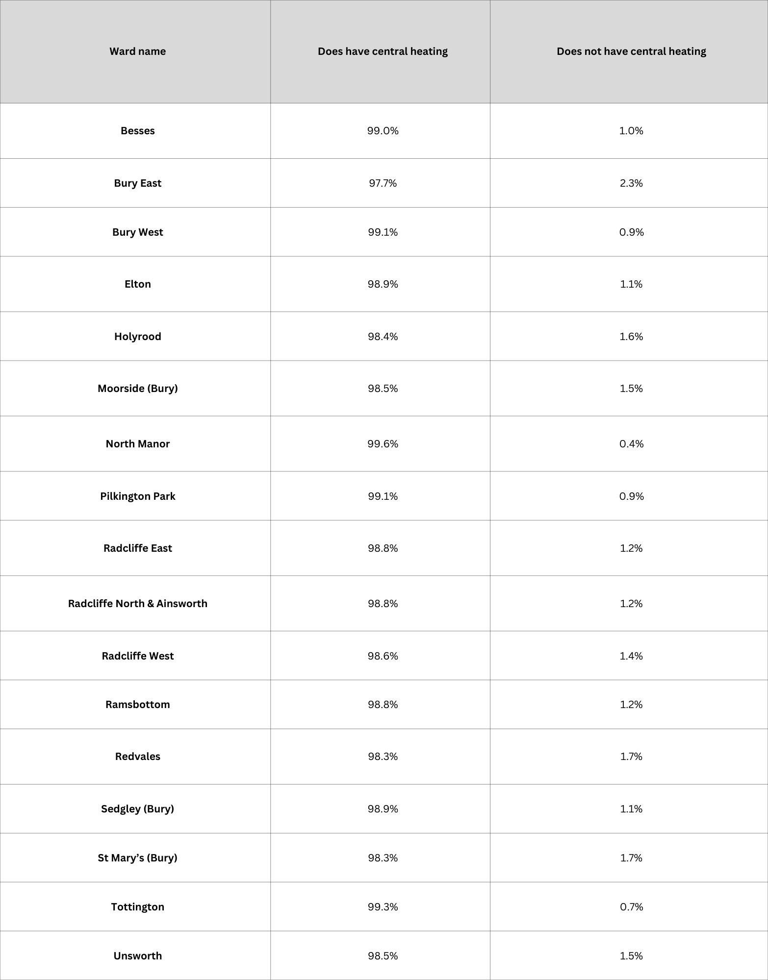Click North Manor's 99.6% value
The image size is (768, 980).
(383, 444)
